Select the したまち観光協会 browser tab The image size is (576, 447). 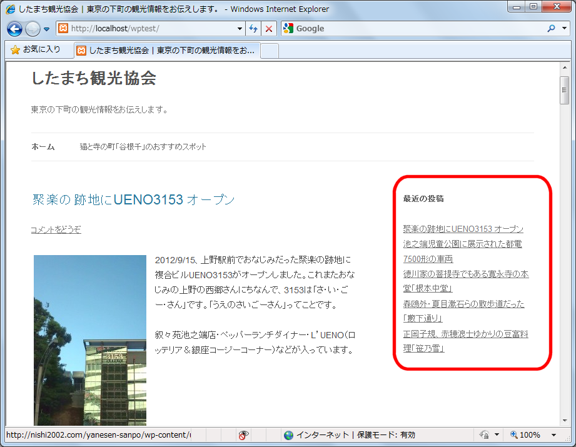167,50
